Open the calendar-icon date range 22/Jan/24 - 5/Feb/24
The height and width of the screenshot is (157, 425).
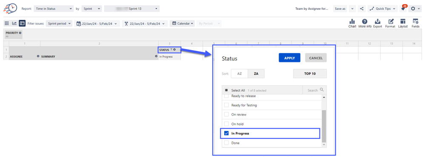(97, 23)
